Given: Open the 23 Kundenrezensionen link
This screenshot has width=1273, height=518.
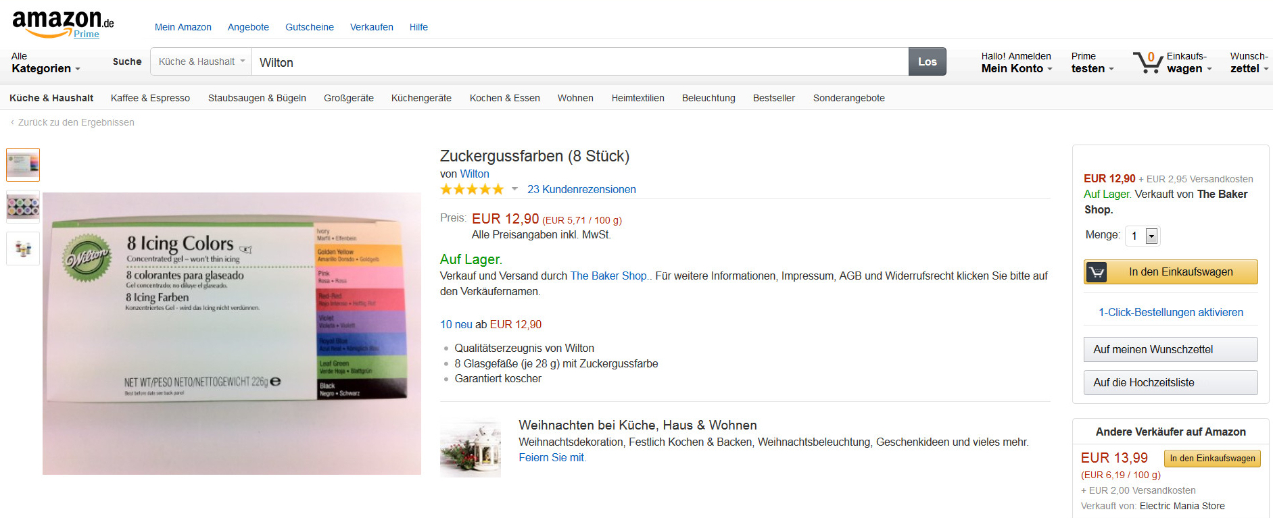Looking at the screenshot, I should click(x=581, y=189).
